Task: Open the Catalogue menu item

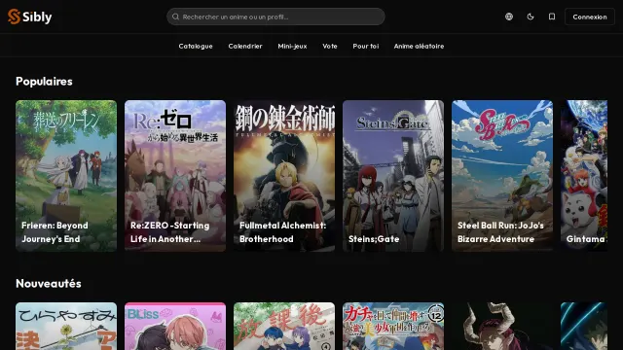Action: (x=196, y=46)
